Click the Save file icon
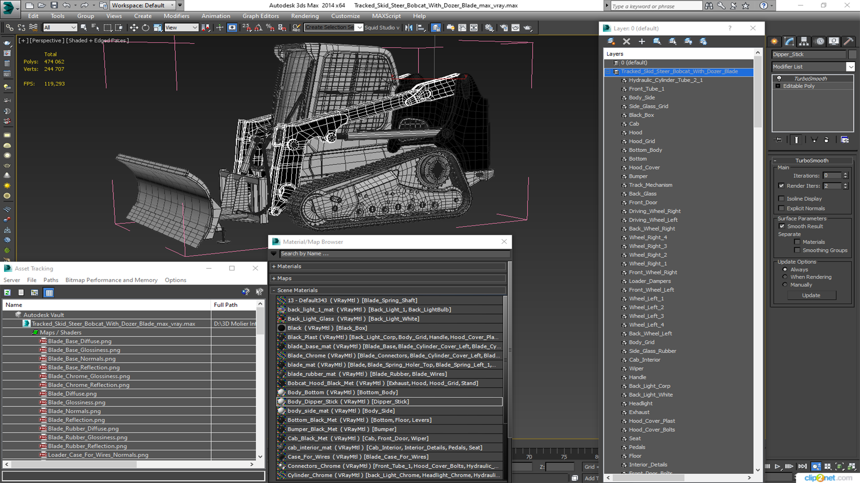The height and width of the screenshot is (483, 860). [x=54, y=5]
